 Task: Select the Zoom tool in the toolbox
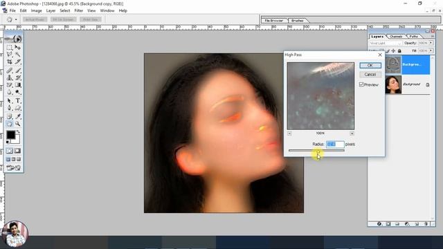click(x=18, y=124)
